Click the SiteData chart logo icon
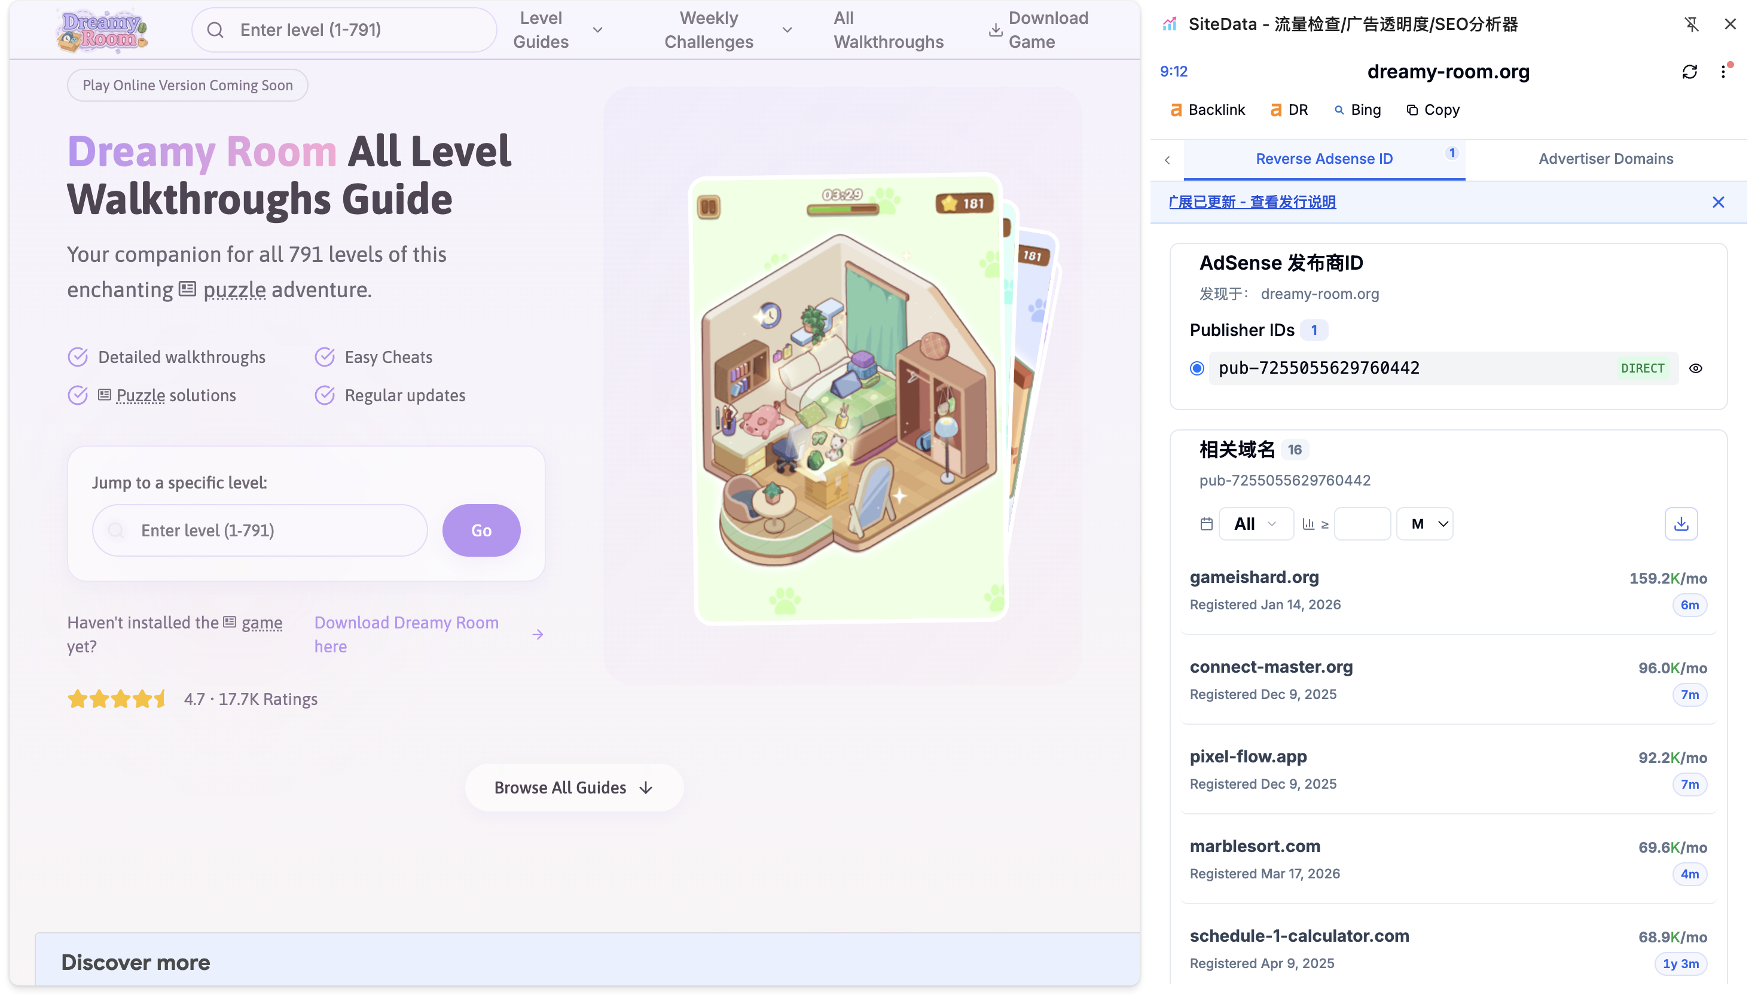 pyautogui.click(x=1170, y=25)
